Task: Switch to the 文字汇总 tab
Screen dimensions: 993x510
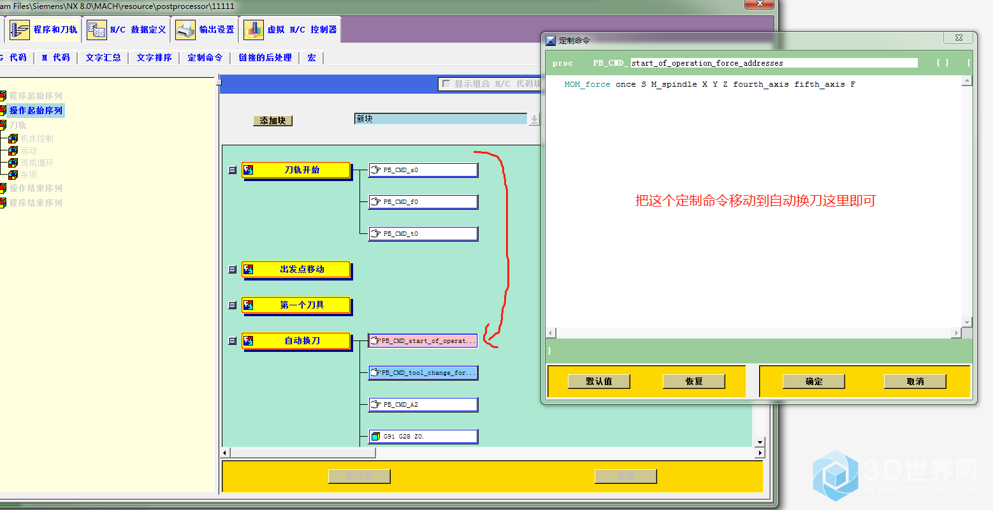Action: 103,57
